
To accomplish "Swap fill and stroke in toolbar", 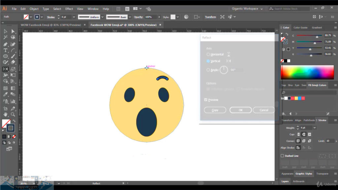I will pos(14,121).
